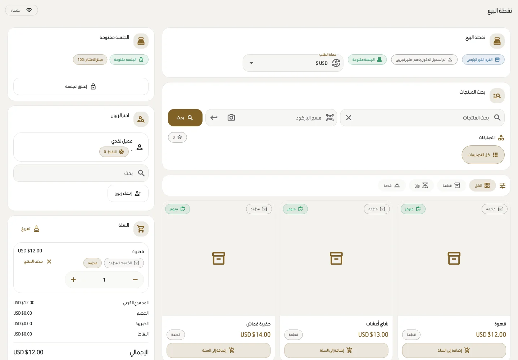
Task: Select the كل التصنيفات category chip
Action: tap(483, 155)
